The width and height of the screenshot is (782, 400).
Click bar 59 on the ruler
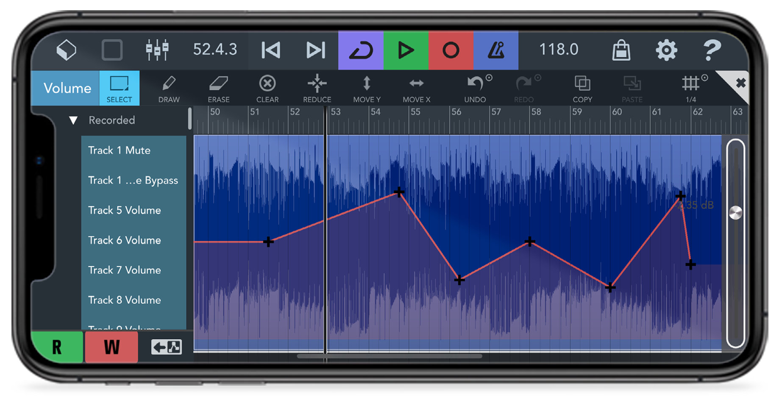[x=577, y=112]
